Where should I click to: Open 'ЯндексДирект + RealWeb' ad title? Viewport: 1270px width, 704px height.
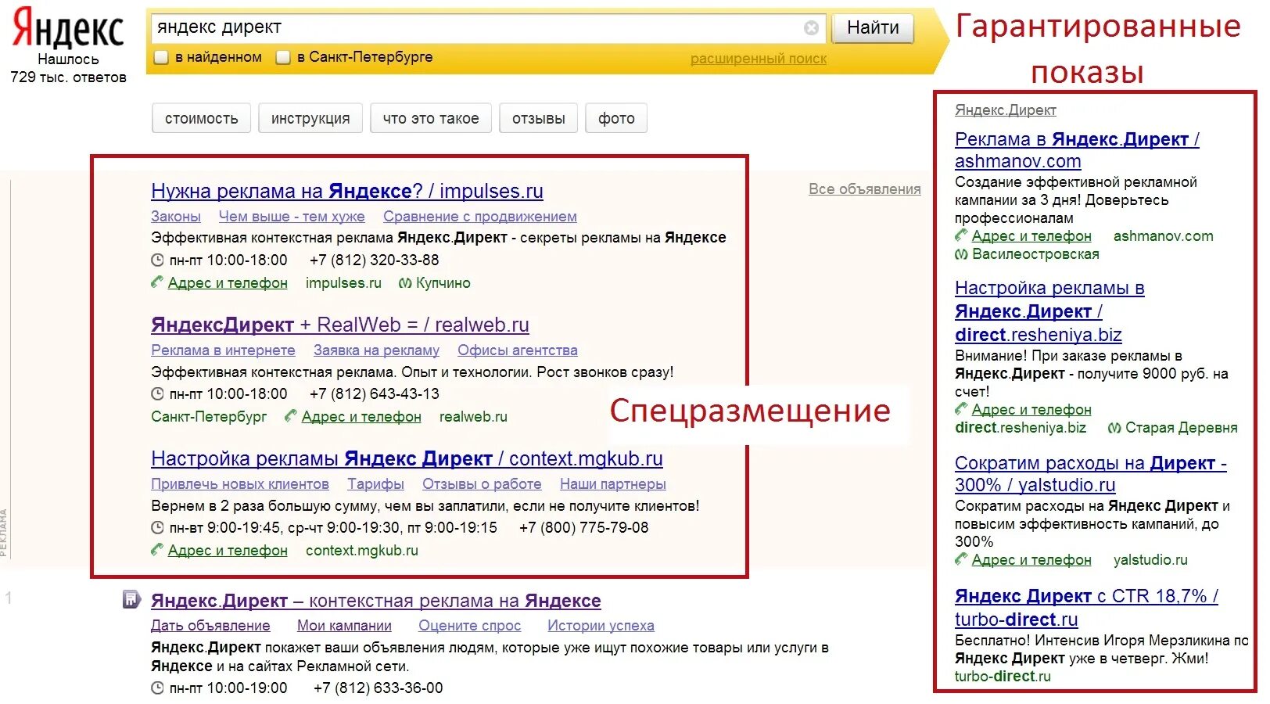point(340,325)
